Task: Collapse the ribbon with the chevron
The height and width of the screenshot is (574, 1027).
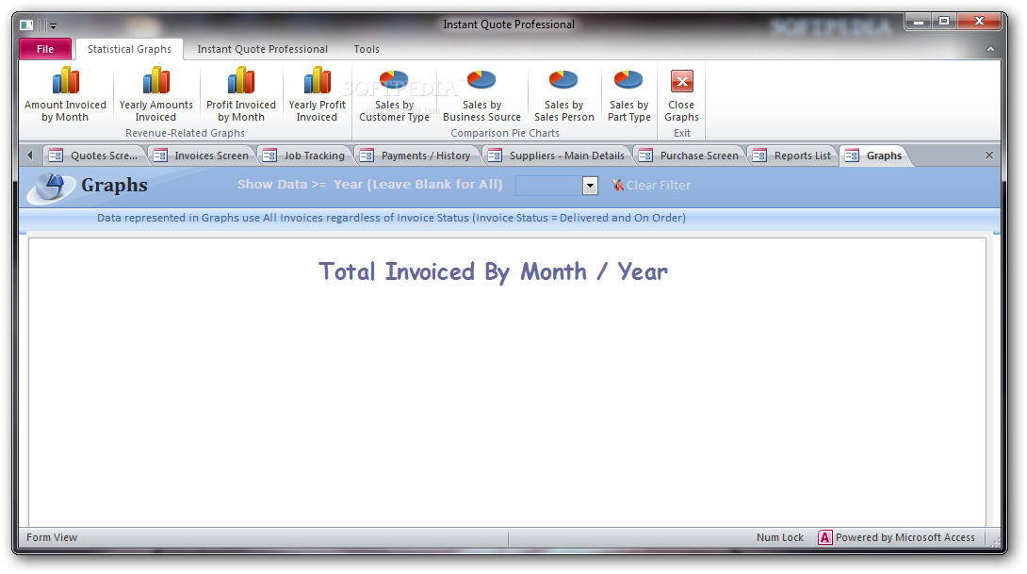Action: tap(990, 49)
